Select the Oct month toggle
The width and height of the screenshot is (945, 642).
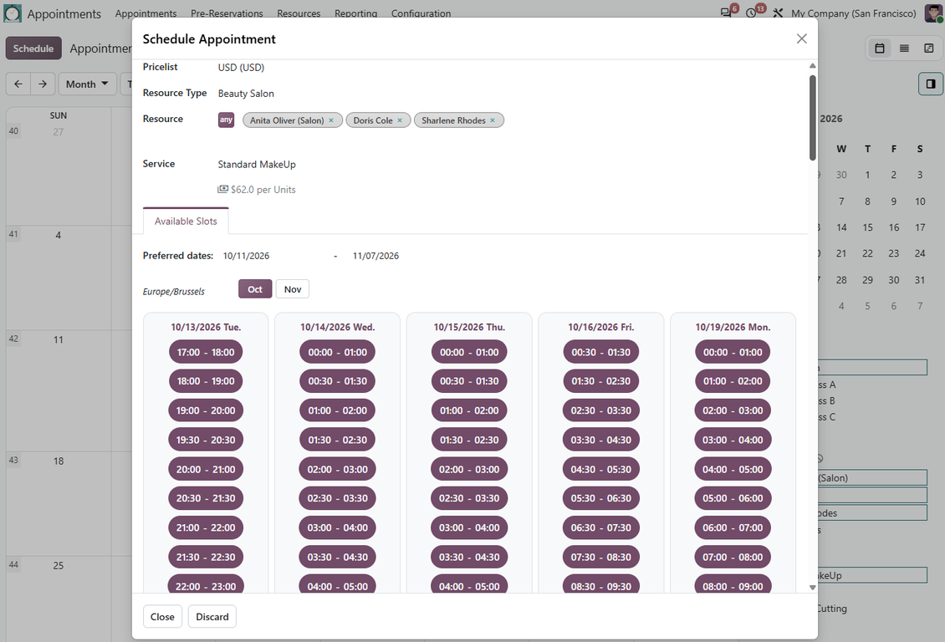click(x=255, y=289)
